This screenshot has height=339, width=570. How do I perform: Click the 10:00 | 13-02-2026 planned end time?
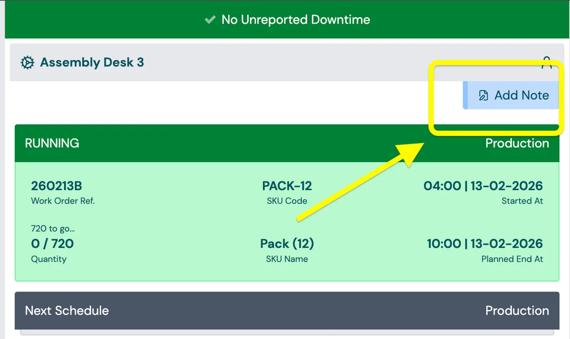click(485, 244)
